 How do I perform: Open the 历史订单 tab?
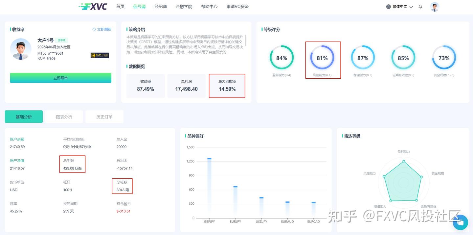coord(104,116)
